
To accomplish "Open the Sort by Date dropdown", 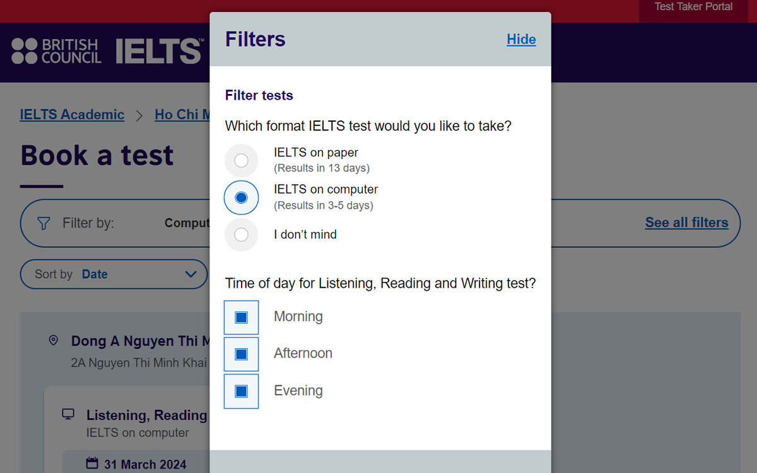I will 114,274.
